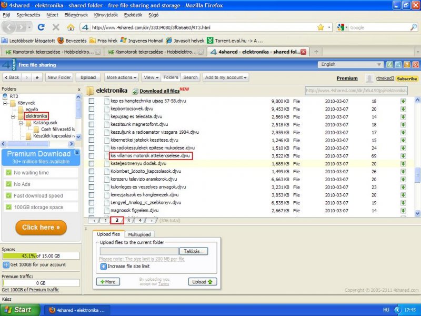Open Add to my account dropdown
Screen dimensions: 421x316
point(226,77)
